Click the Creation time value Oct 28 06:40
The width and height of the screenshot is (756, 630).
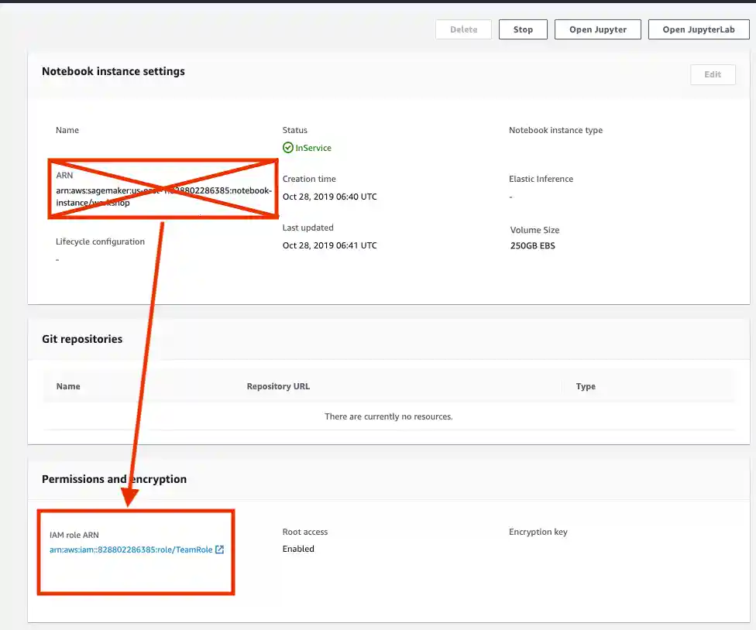click(329, 197)
